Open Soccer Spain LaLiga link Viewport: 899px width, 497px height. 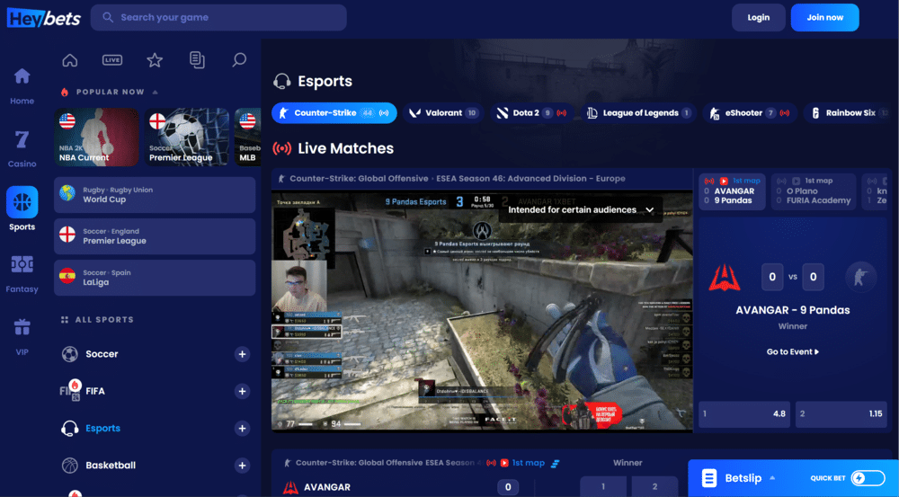[155, 278]
